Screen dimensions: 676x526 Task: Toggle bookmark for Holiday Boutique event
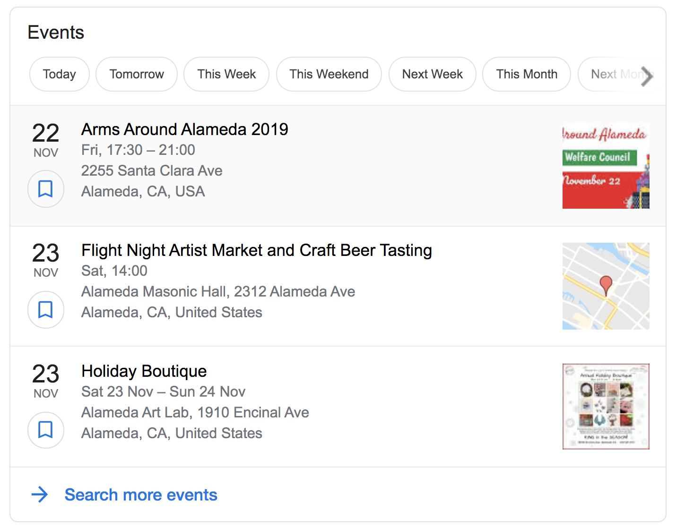(45, 430)
